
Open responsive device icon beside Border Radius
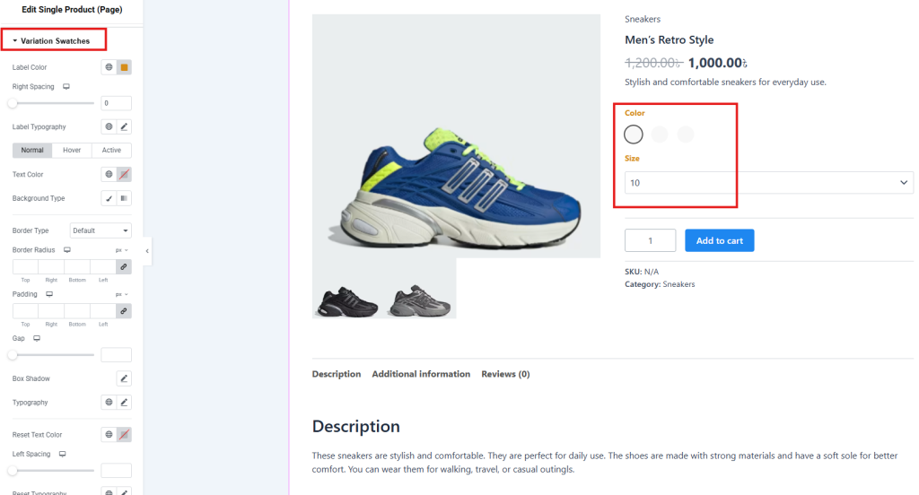click(x=67, y=250)
